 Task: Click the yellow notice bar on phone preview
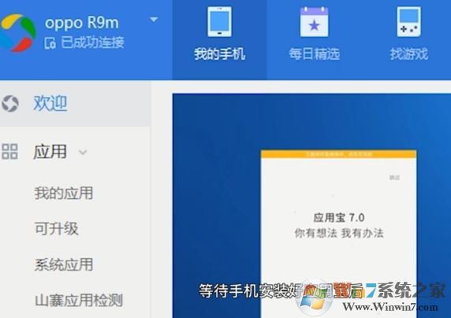tap(338, 154)
